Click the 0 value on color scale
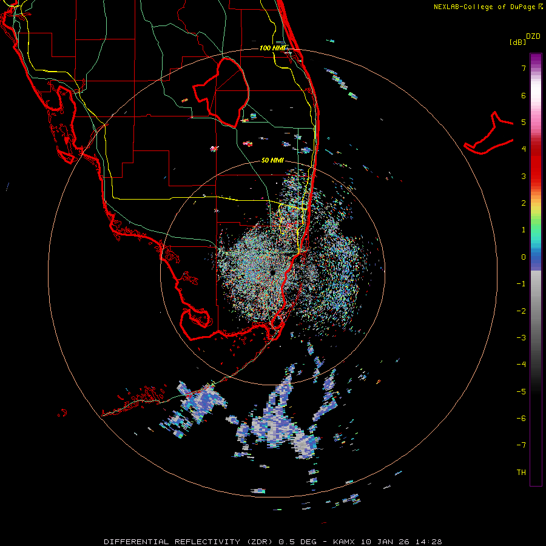This screenshot has height=546, width=546. 524,257
